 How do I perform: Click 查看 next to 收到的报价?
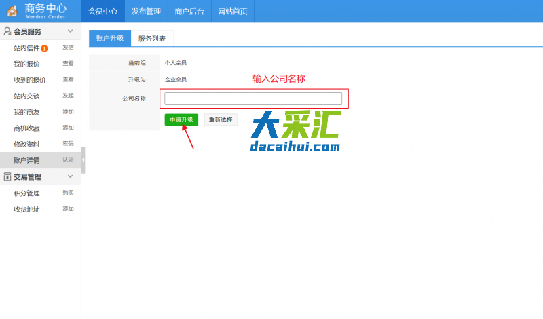[69, 79]
